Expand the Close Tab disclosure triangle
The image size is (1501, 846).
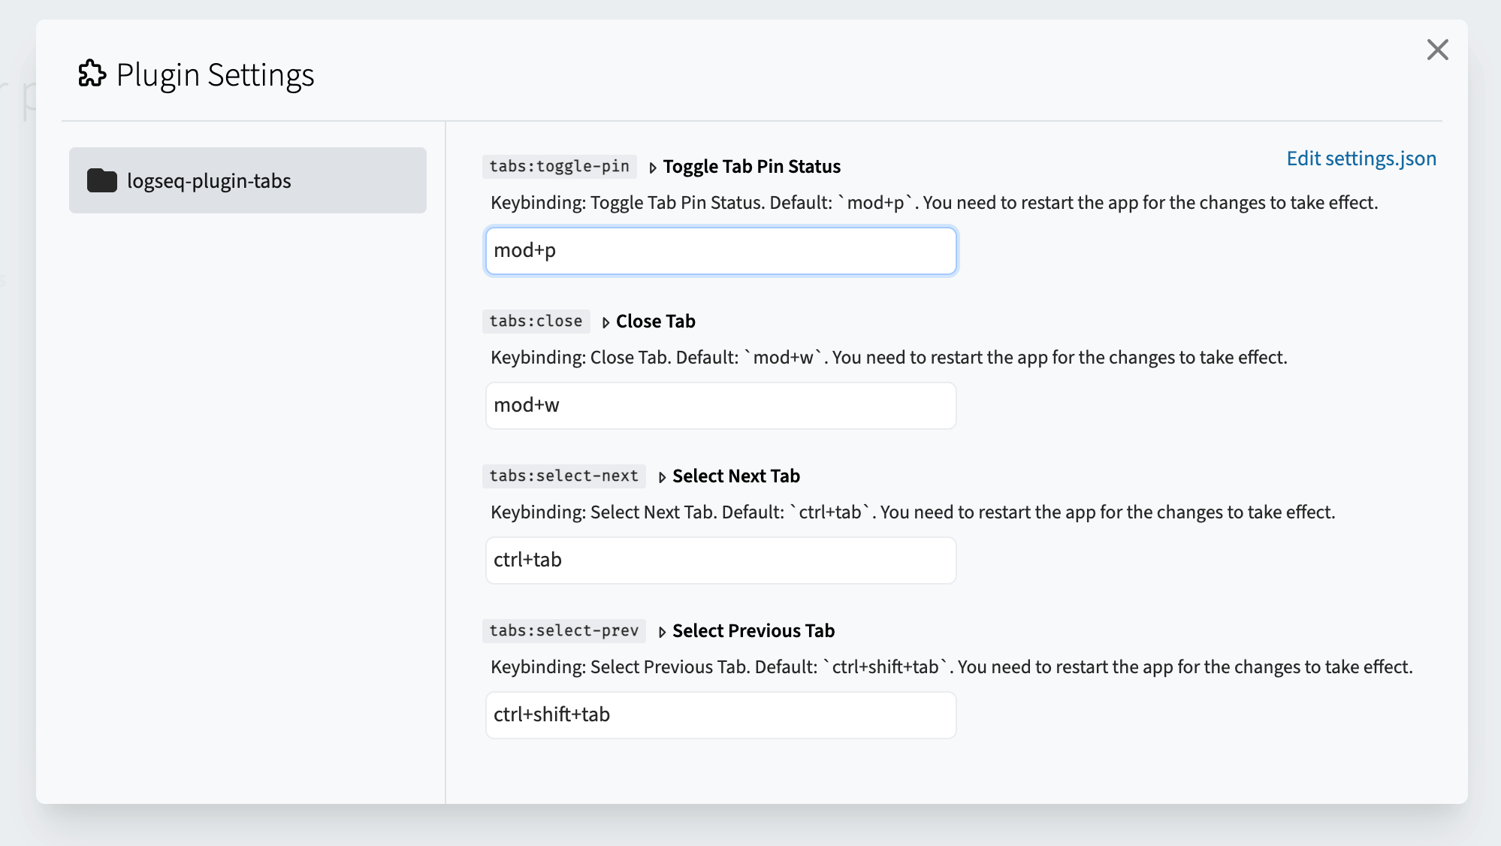[606, 322]
